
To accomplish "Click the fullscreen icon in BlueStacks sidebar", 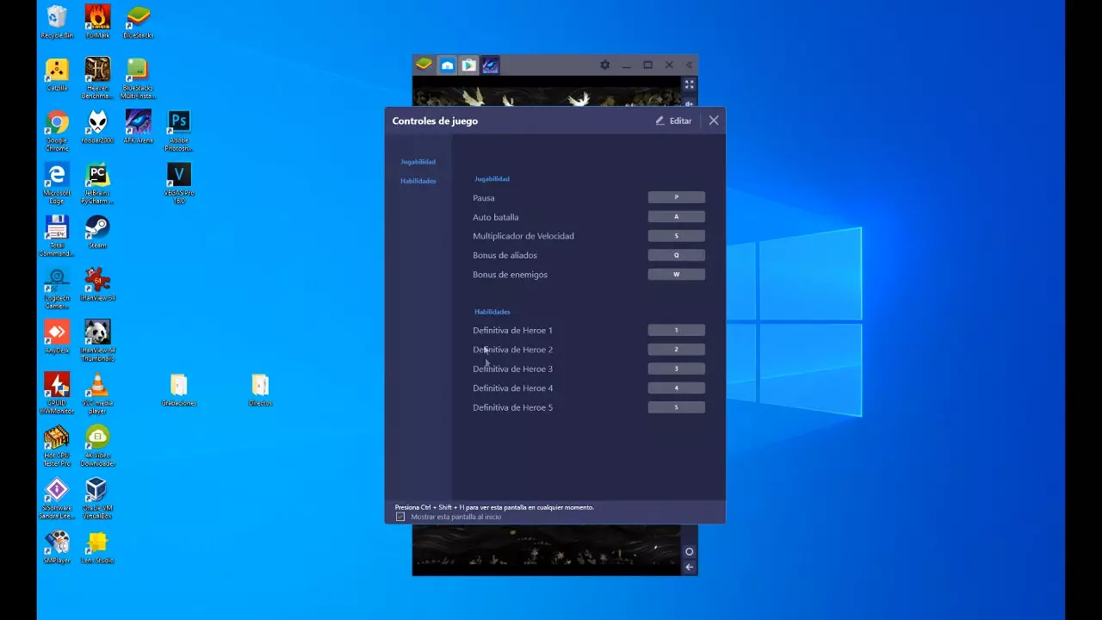I will point(689,84).
